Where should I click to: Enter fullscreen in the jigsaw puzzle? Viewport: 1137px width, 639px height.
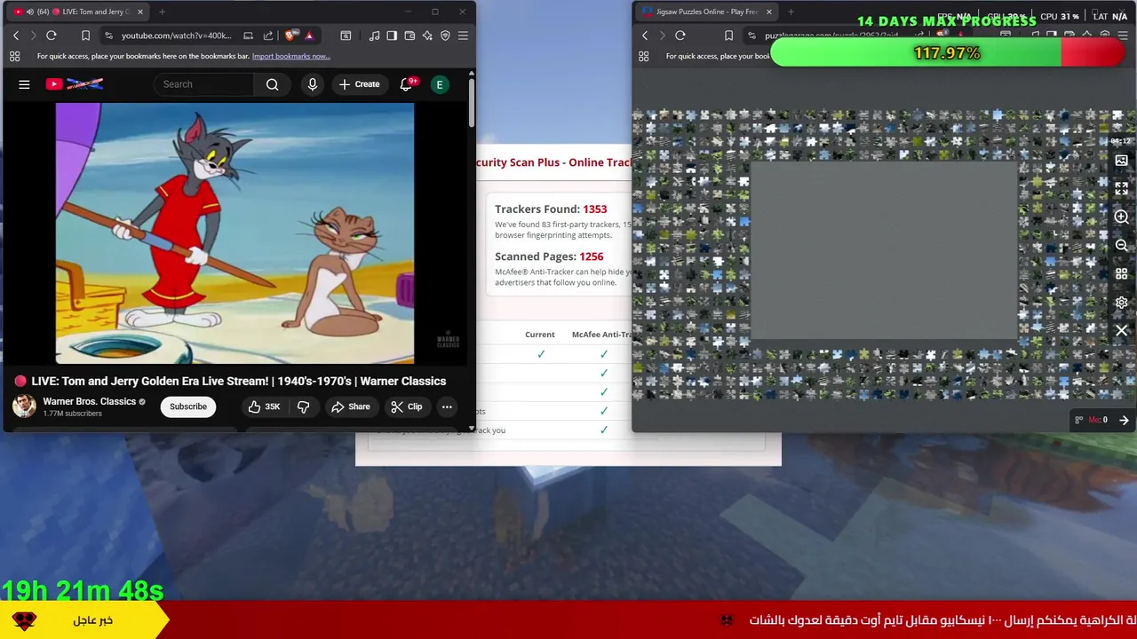(1122, 188)
